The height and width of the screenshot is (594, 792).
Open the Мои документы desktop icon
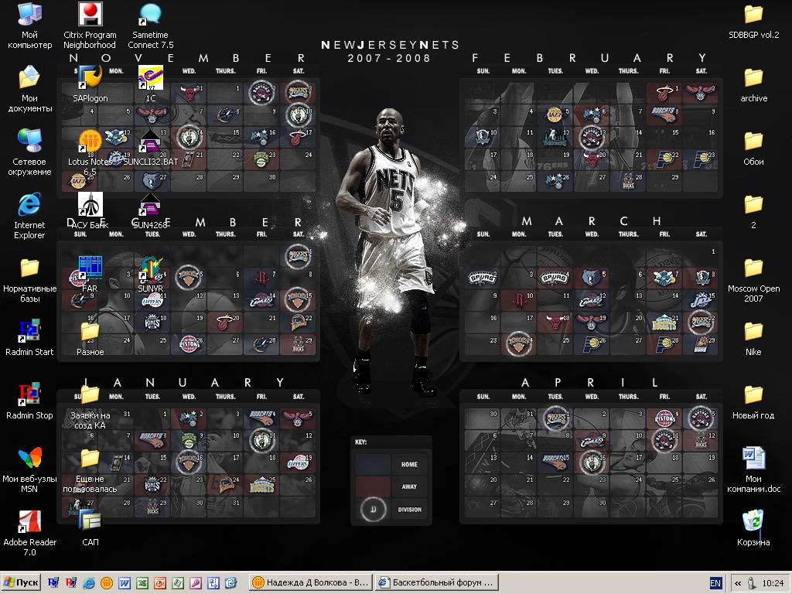[x=29, y=89]
